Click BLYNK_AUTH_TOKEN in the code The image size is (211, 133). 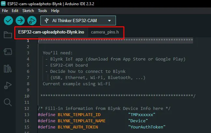coord(78,127)
